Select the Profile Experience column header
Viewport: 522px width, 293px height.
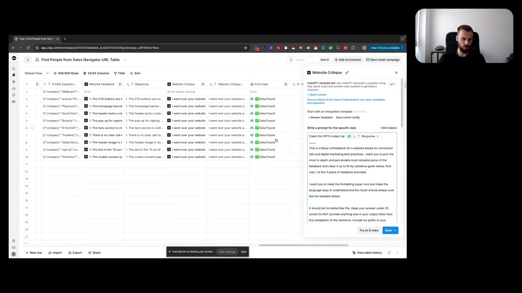[x=61, y=84]
